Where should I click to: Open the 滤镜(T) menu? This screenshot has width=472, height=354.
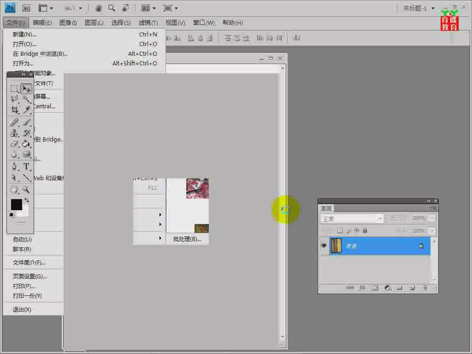point(148,23)
